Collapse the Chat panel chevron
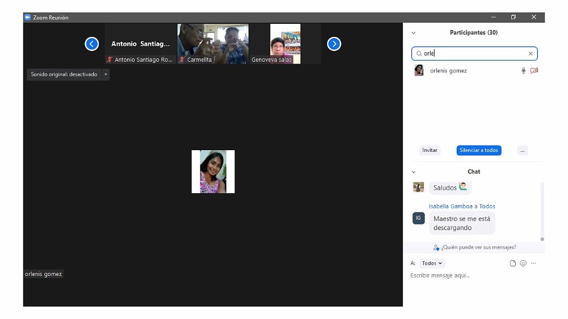 pos(414,172)
